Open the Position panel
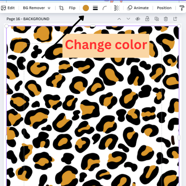This screenshot has height=186, width=186. coord(164,8)
